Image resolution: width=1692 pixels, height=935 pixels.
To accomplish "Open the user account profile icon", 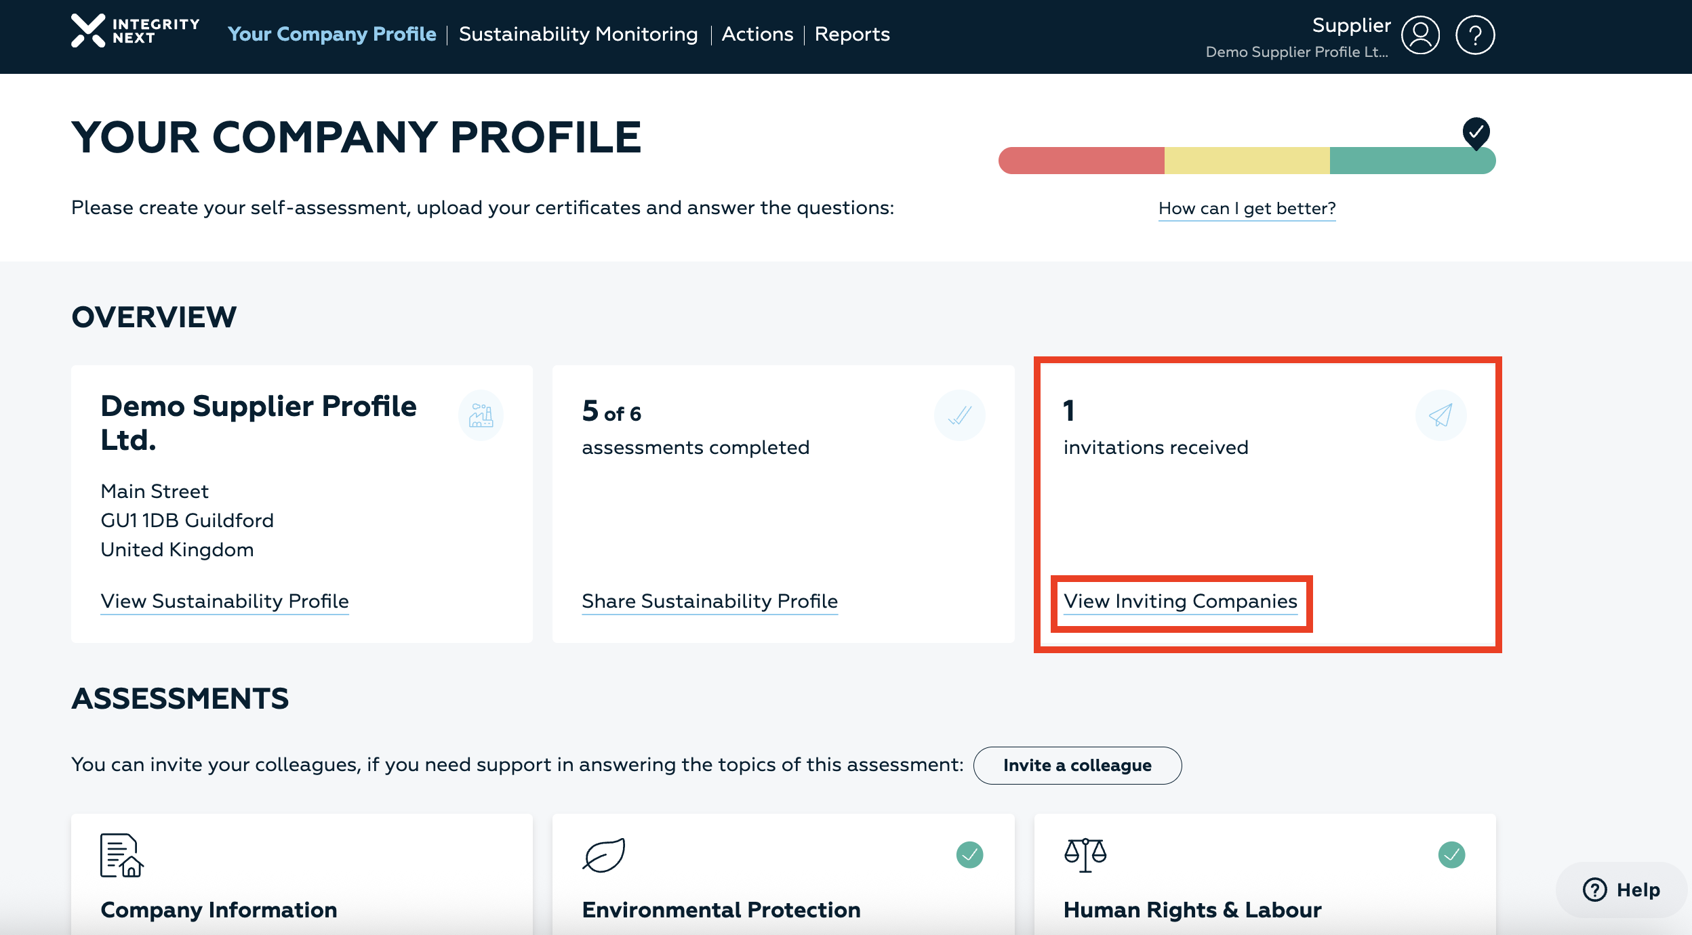I will point(1420,35).
